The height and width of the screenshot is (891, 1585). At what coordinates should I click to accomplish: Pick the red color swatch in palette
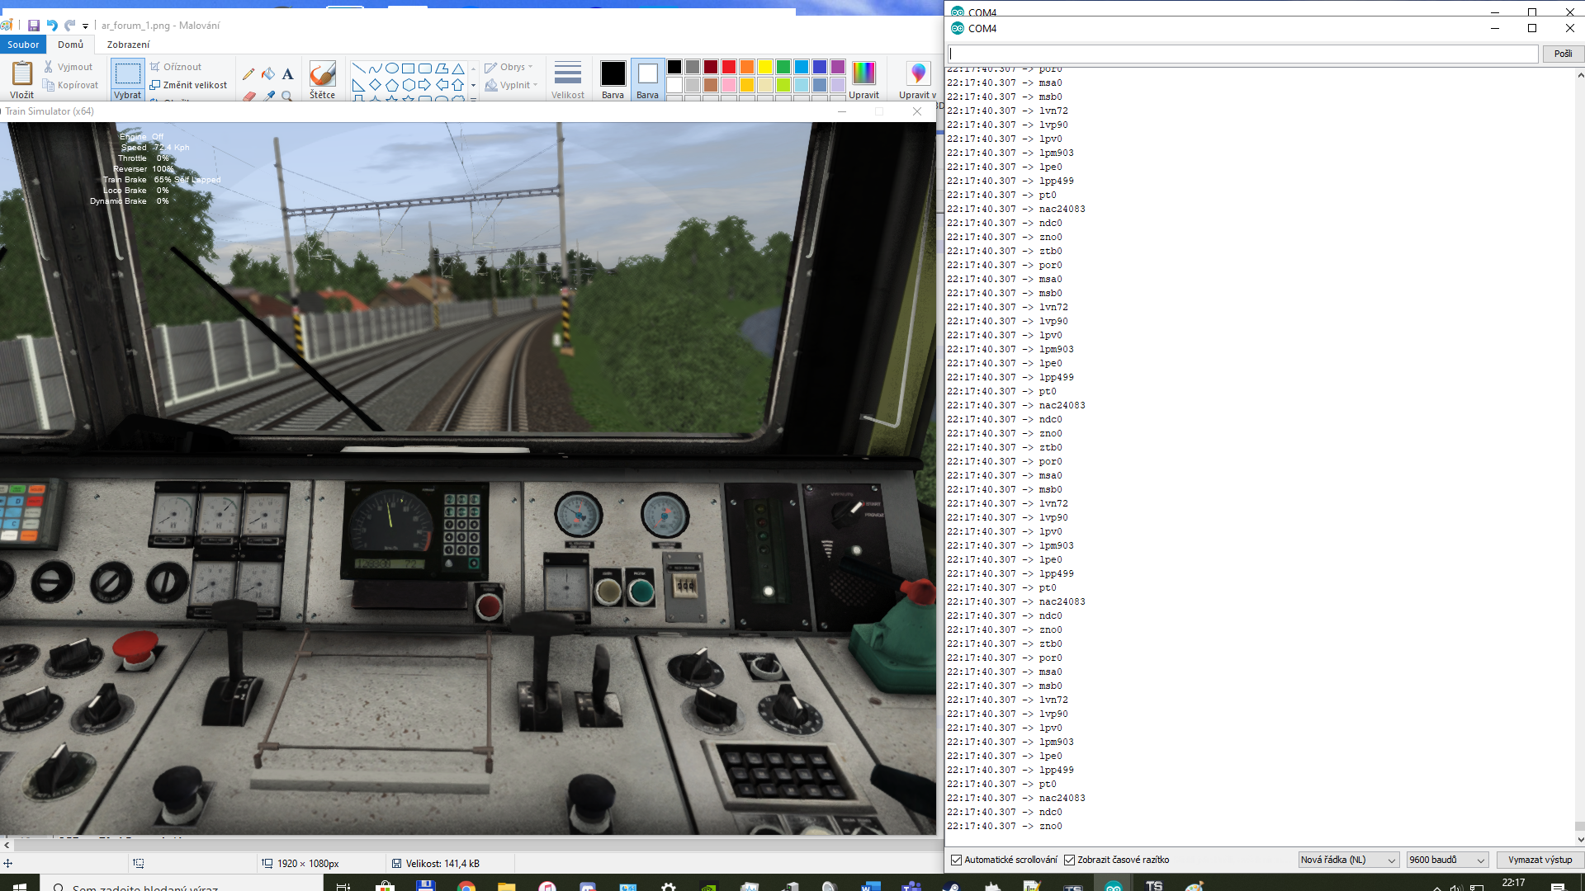729,67
